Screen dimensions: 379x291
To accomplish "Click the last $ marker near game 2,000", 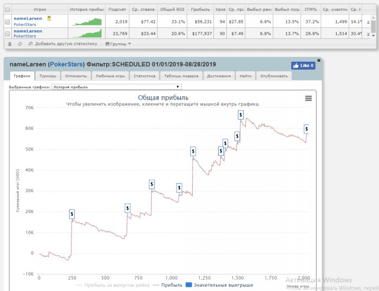I will coord(306,129).
